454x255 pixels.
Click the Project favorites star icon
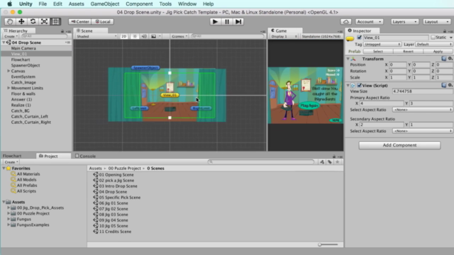pos(338,162)
